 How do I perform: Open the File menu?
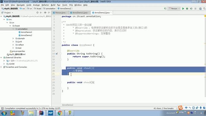click(2, 5)
